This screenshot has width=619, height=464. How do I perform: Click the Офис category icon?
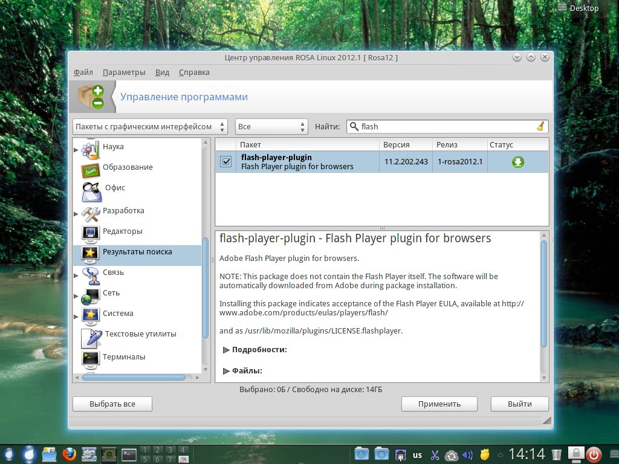[x=91, y=192]
